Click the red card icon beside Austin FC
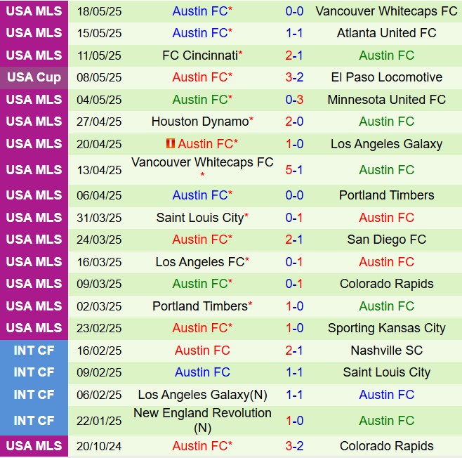Screen dimensions: 462x458 (171, 143)
